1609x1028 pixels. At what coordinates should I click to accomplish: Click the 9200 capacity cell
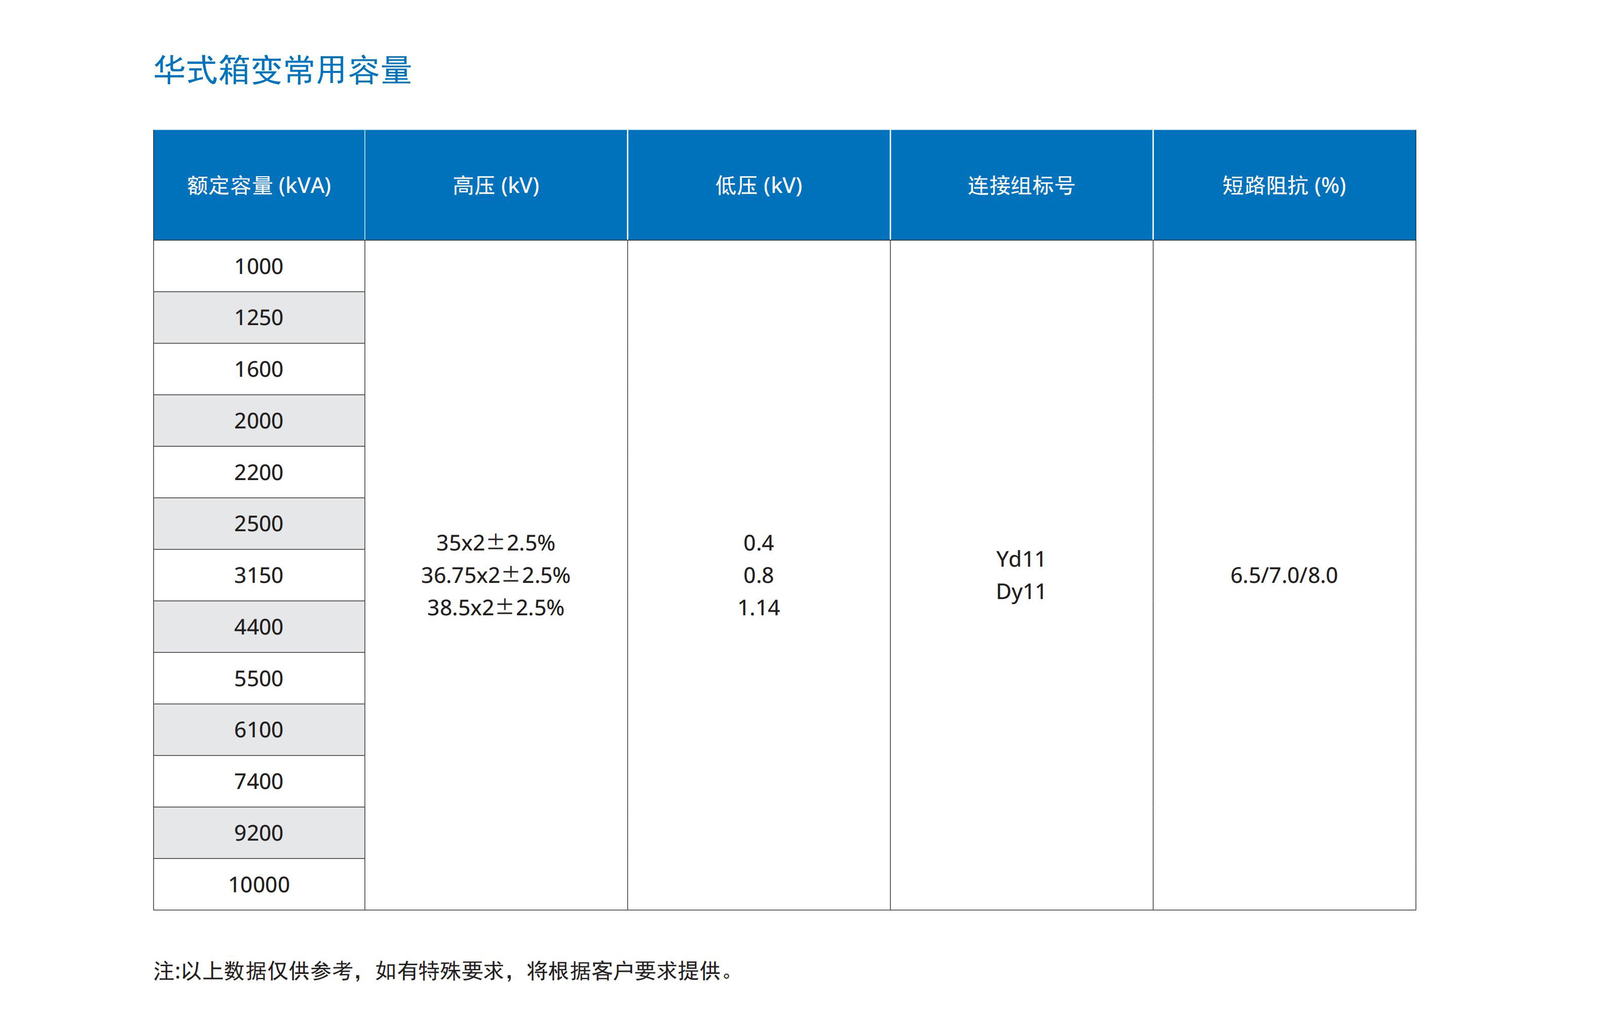coord(259,833)
